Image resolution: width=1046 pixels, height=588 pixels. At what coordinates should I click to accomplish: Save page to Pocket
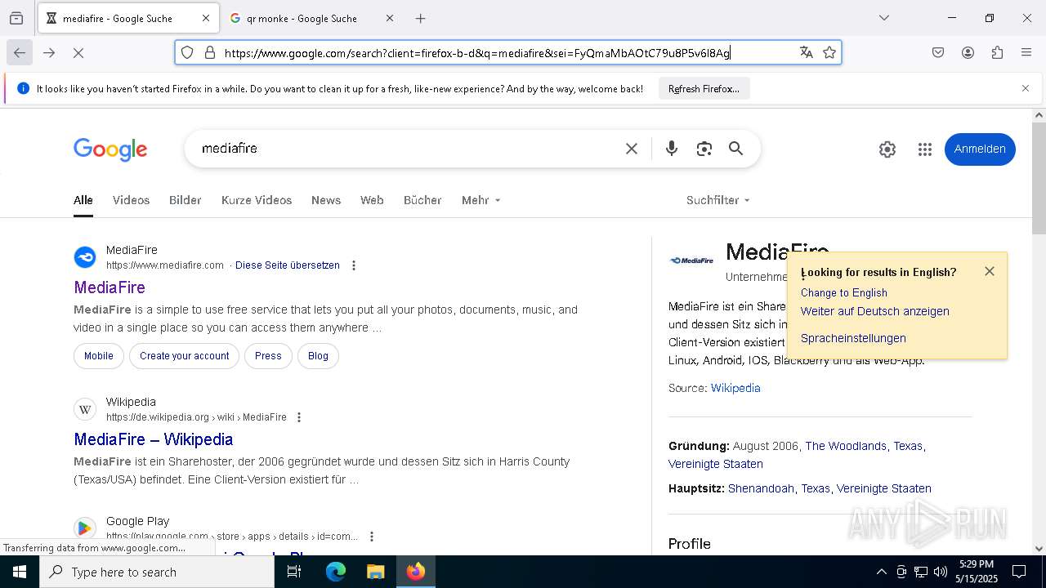click(x=938, y=52)
